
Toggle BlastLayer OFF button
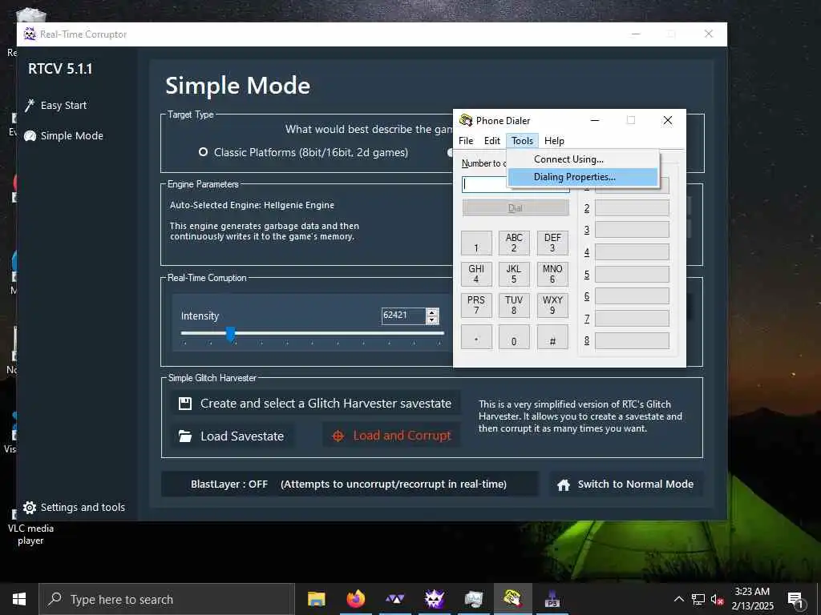pos(350,484)
